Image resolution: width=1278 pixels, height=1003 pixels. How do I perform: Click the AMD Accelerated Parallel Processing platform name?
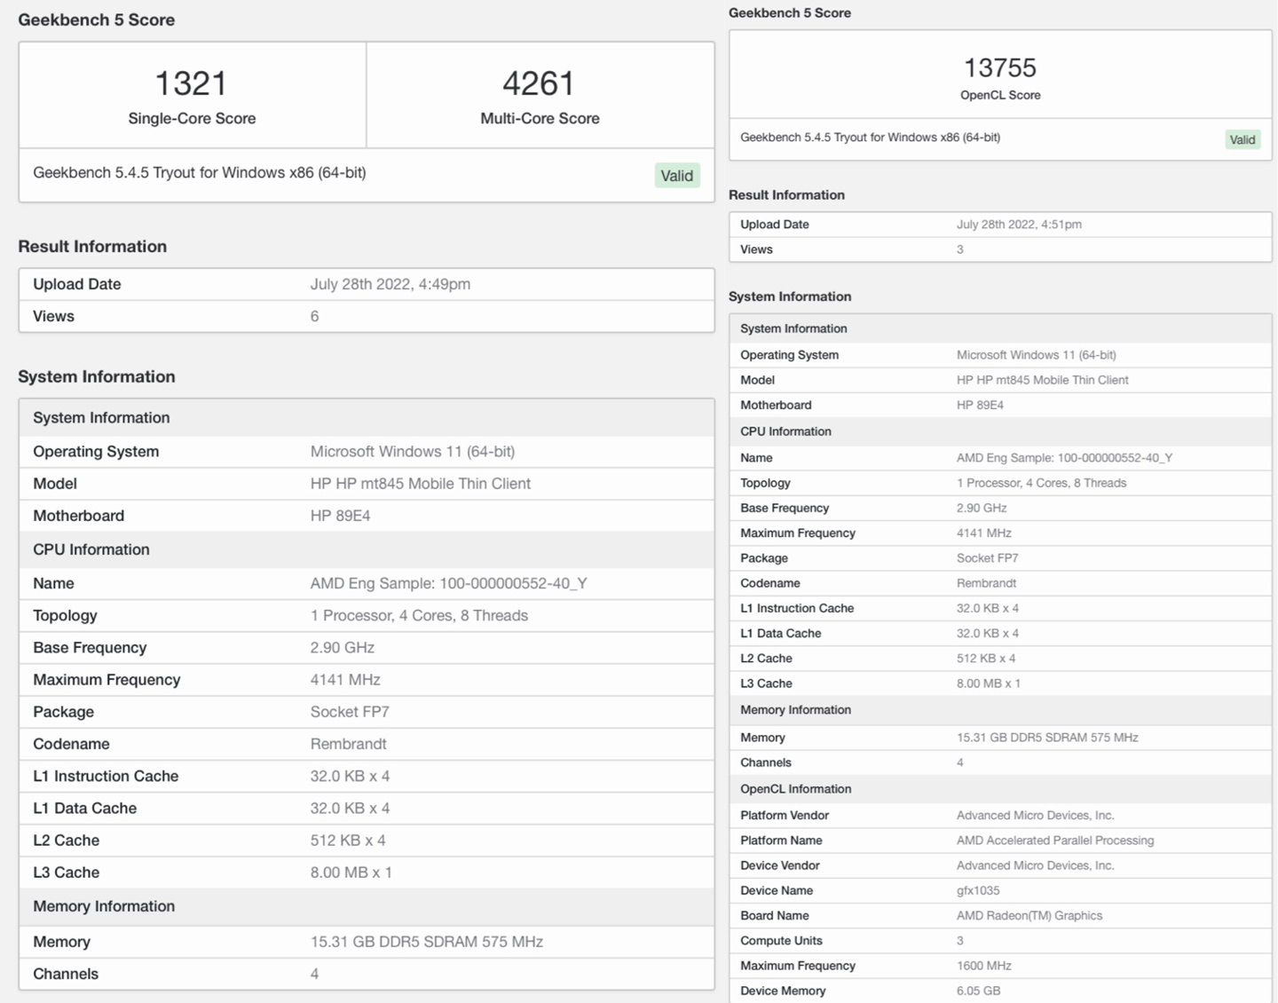point(1055,841)
